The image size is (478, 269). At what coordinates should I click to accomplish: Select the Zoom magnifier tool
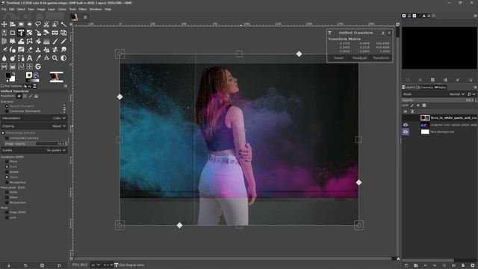(55, 58)
